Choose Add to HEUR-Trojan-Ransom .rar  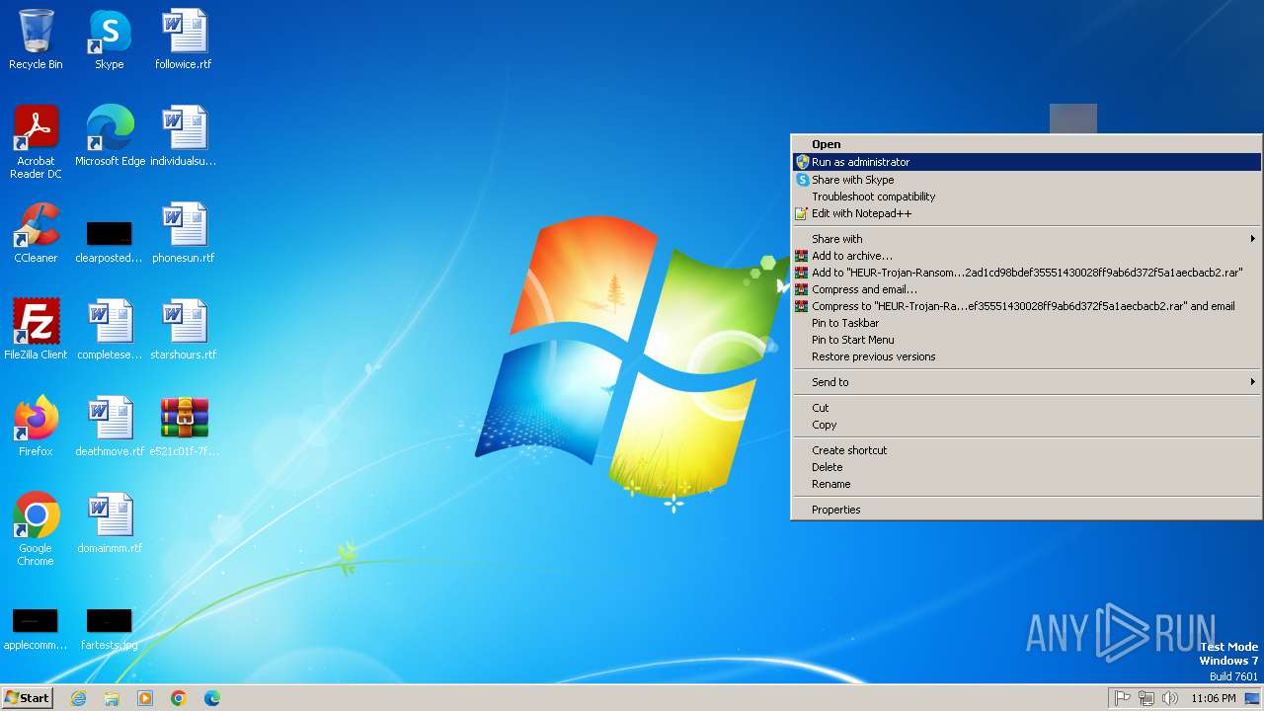coord(1027,273)
